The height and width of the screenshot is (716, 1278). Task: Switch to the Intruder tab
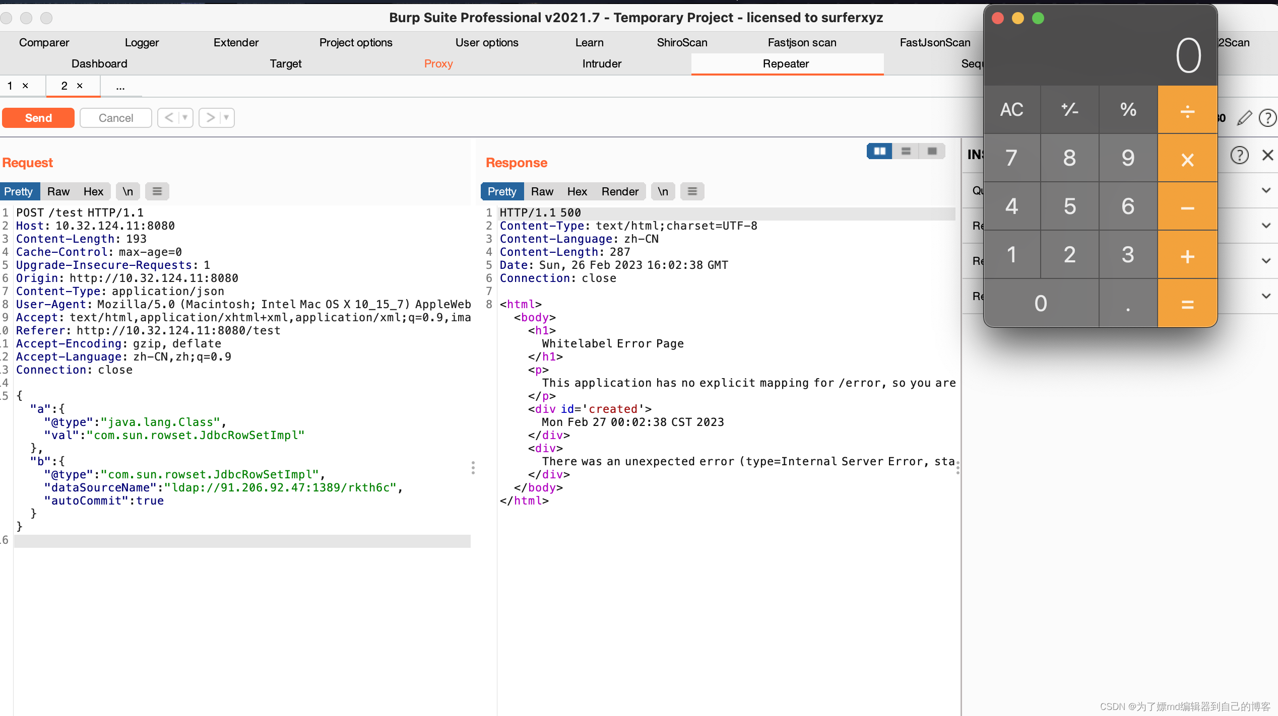point(602,63)
